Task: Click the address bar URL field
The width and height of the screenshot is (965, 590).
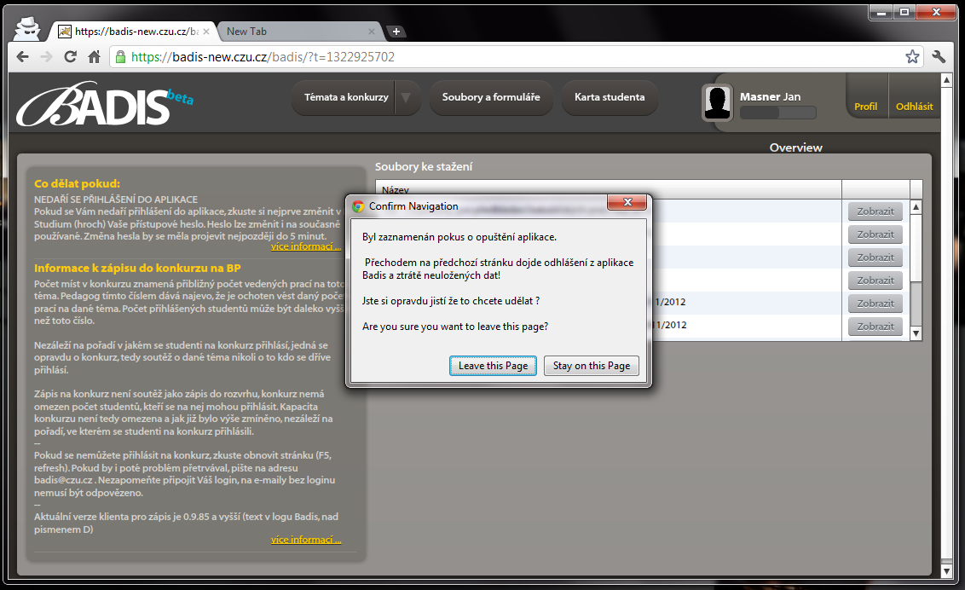Action: point(511,57)
